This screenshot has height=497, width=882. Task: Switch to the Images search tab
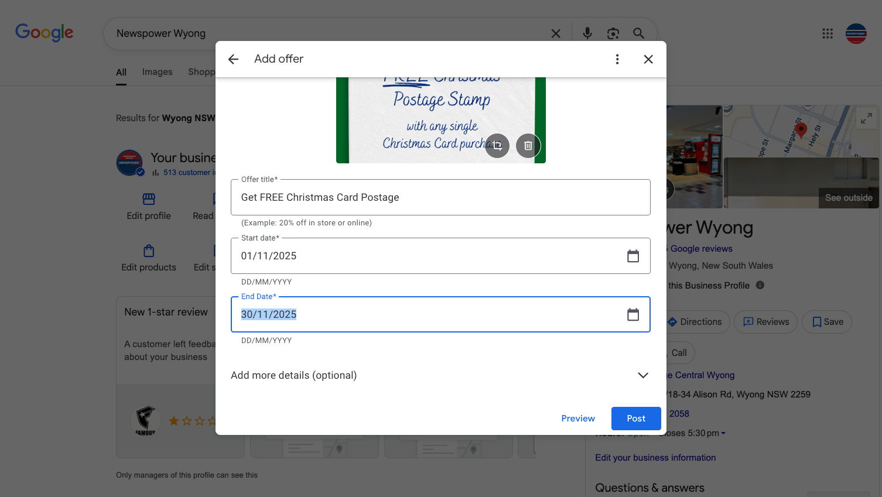pyautogui.click(x=158, y=72)
